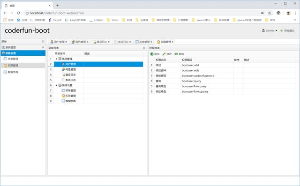Image resolution: width=300 pixels, height=186 pixels.
Task: Click the green 添加 add toolbar button
Action: point(155,54)
